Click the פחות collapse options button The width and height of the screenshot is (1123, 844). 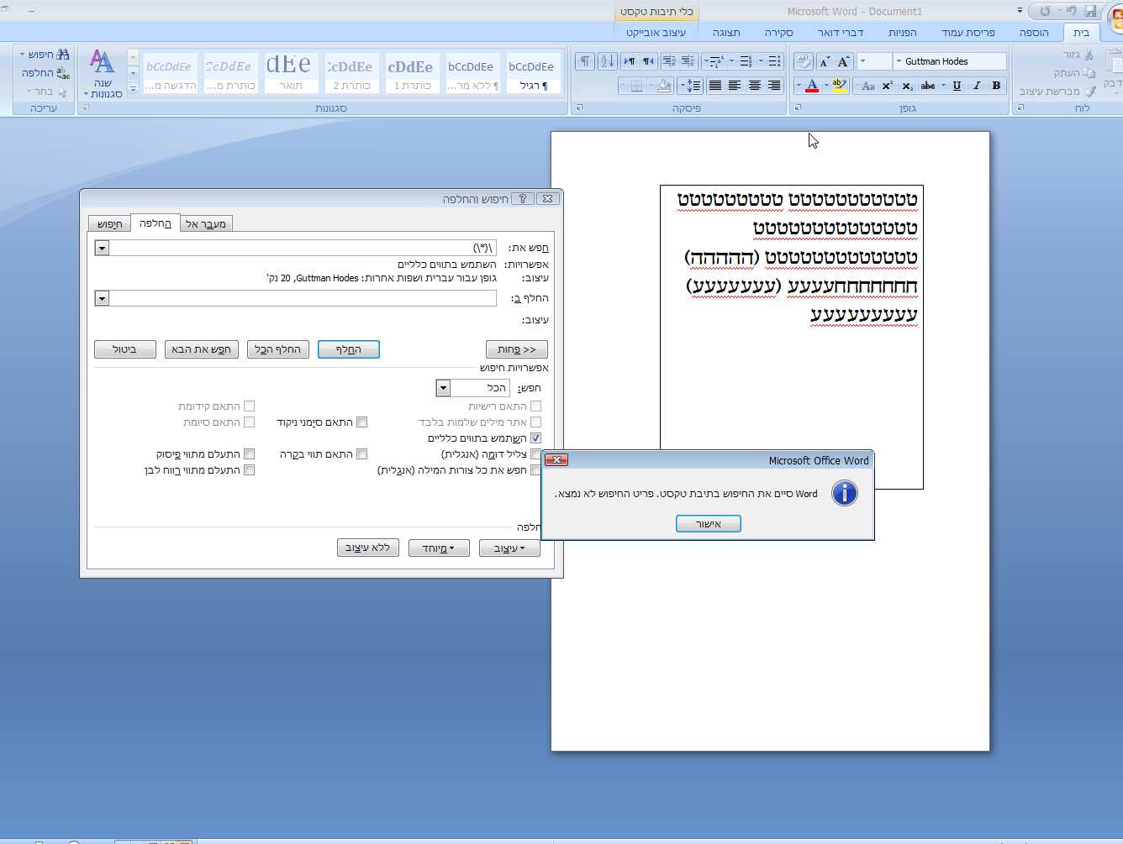click(517, 349)
